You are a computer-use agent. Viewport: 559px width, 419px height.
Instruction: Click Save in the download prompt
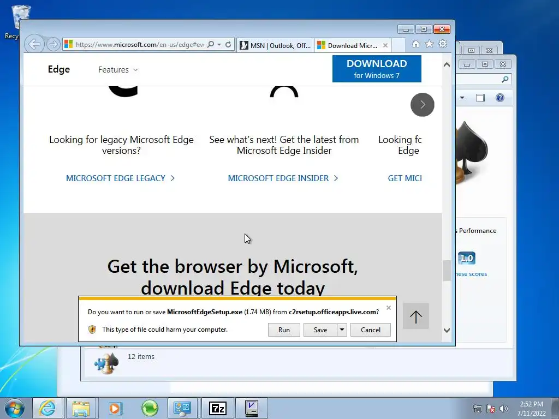tap(320, 330)
